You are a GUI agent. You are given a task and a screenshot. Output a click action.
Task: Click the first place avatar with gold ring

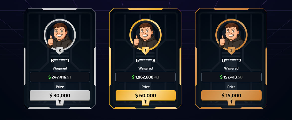pos(145,35)
